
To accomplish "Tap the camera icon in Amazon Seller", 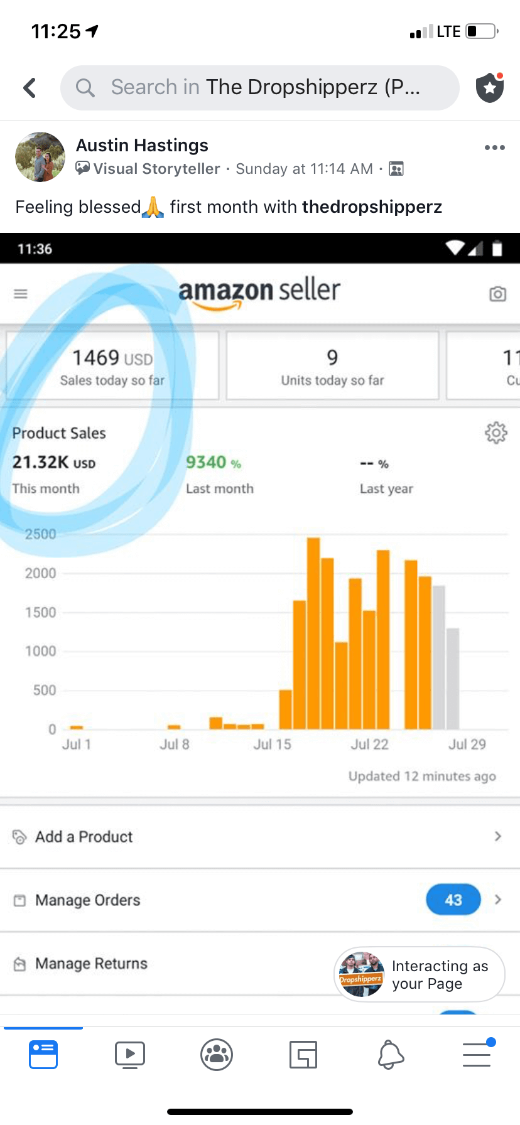I will (x=497, y=294).
